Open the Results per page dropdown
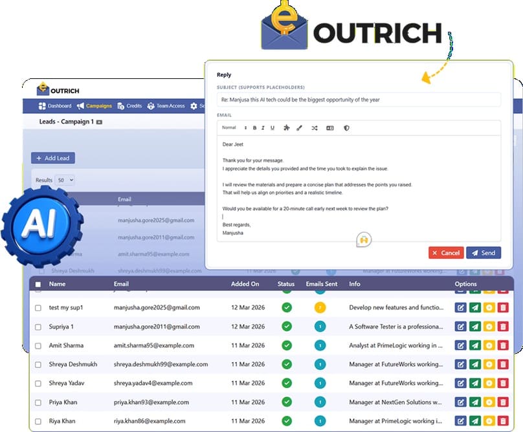Viewport: 523px width, 432px height. (65, 180)
